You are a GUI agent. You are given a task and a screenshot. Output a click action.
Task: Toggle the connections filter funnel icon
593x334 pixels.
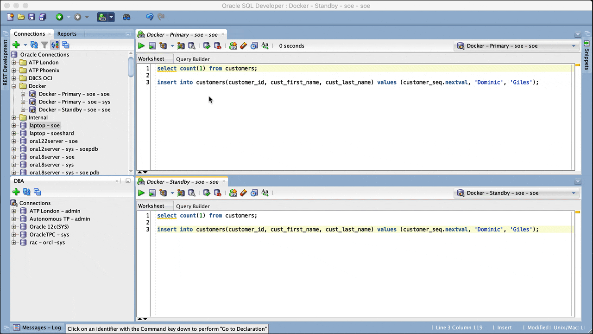point(44,45)
